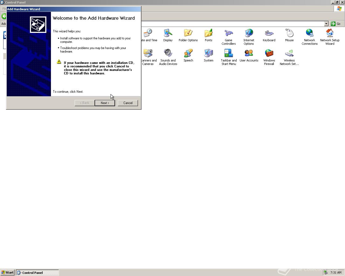Open Display settings icon
345x276 pixels.
coord(168,33)
